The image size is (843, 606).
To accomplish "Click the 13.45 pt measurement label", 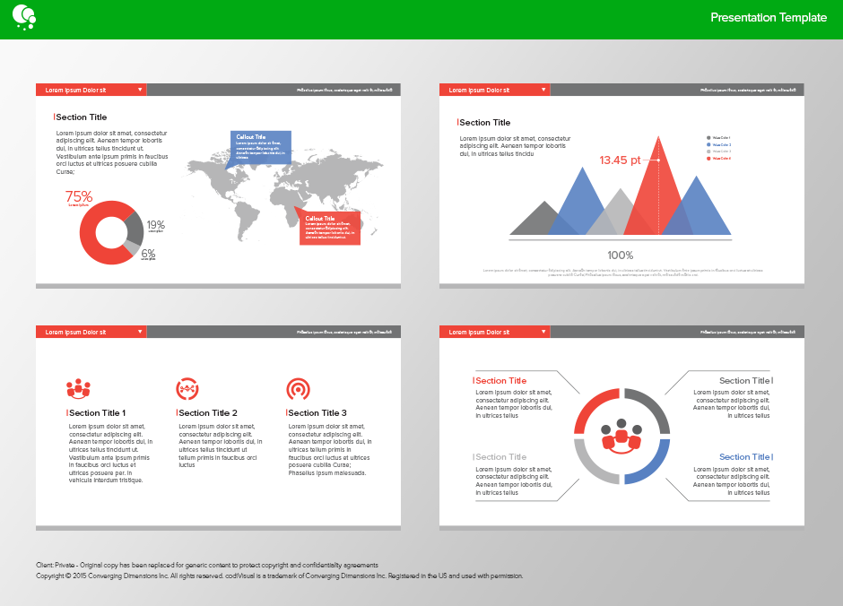I will click(620, 160).
